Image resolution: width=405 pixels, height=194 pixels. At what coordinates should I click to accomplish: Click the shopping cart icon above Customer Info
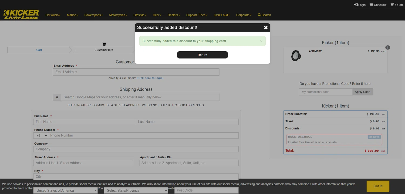click(104, 44)
